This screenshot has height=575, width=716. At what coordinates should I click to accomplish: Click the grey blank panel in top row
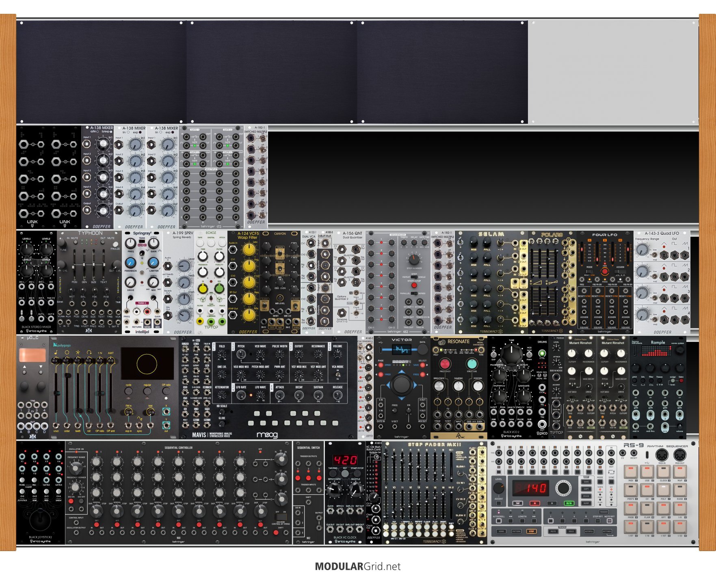613,72
